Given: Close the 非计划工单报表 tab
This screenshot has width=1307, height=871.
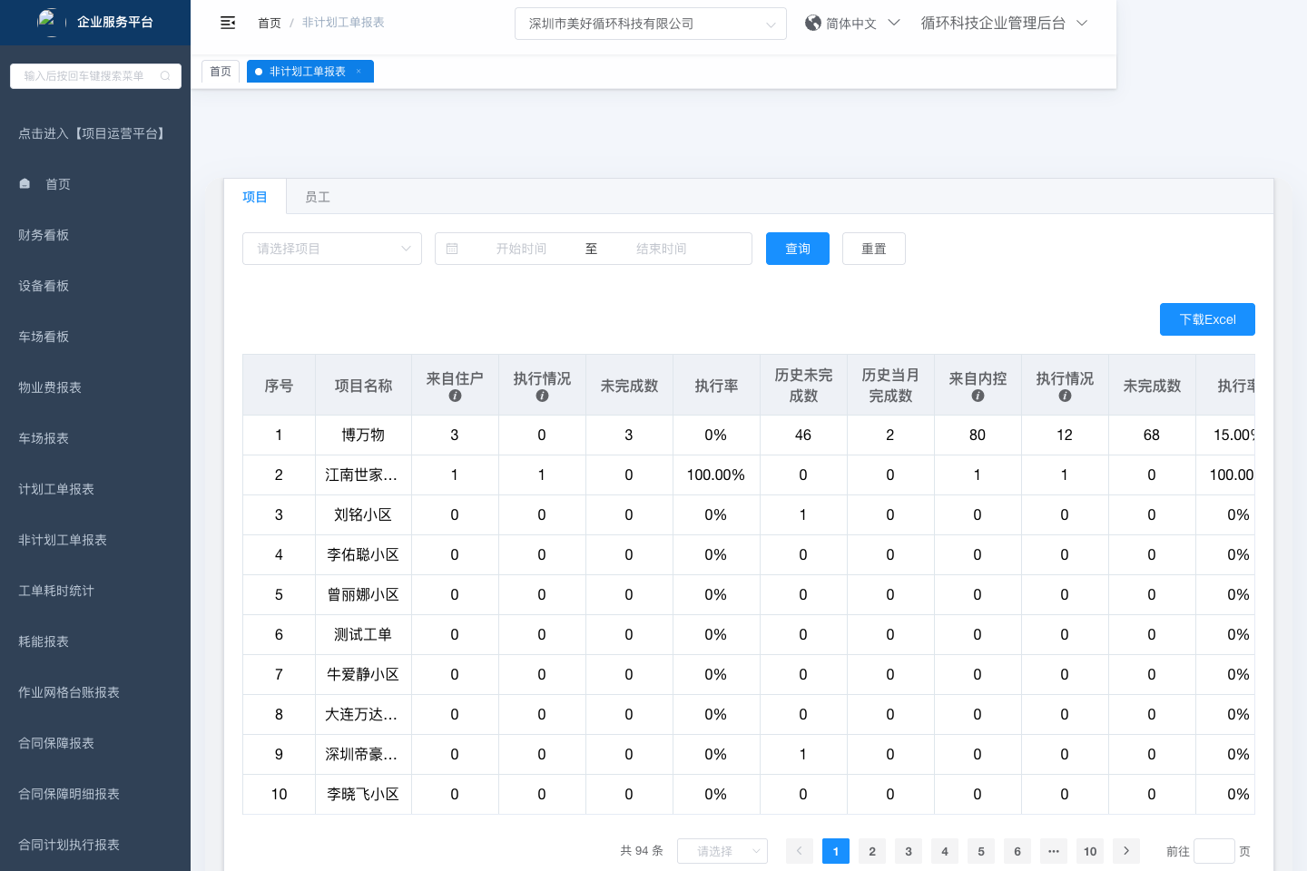Looking at the screenshot, I should pos(359,72).
